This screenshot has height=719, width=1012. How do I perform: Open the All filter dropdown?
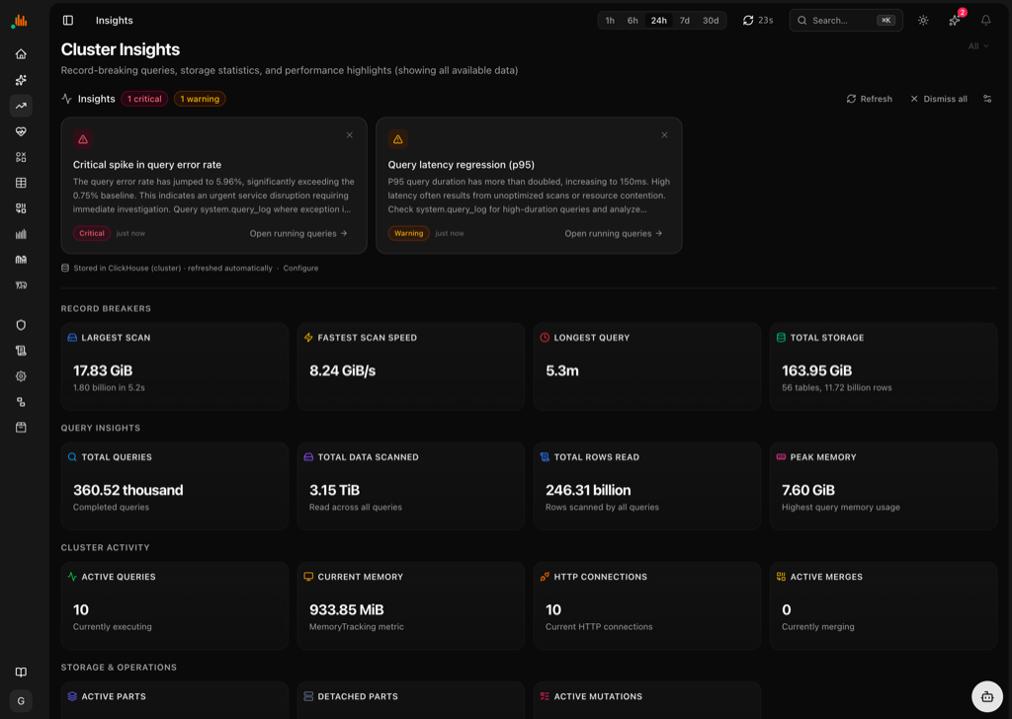(x=978, y=46)
